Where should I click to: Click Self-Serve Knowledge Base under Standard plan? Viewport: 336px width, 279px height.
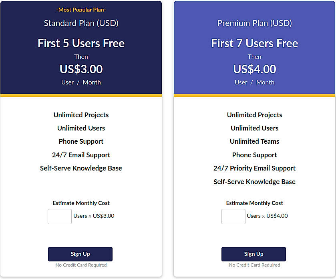coord(81,168)
